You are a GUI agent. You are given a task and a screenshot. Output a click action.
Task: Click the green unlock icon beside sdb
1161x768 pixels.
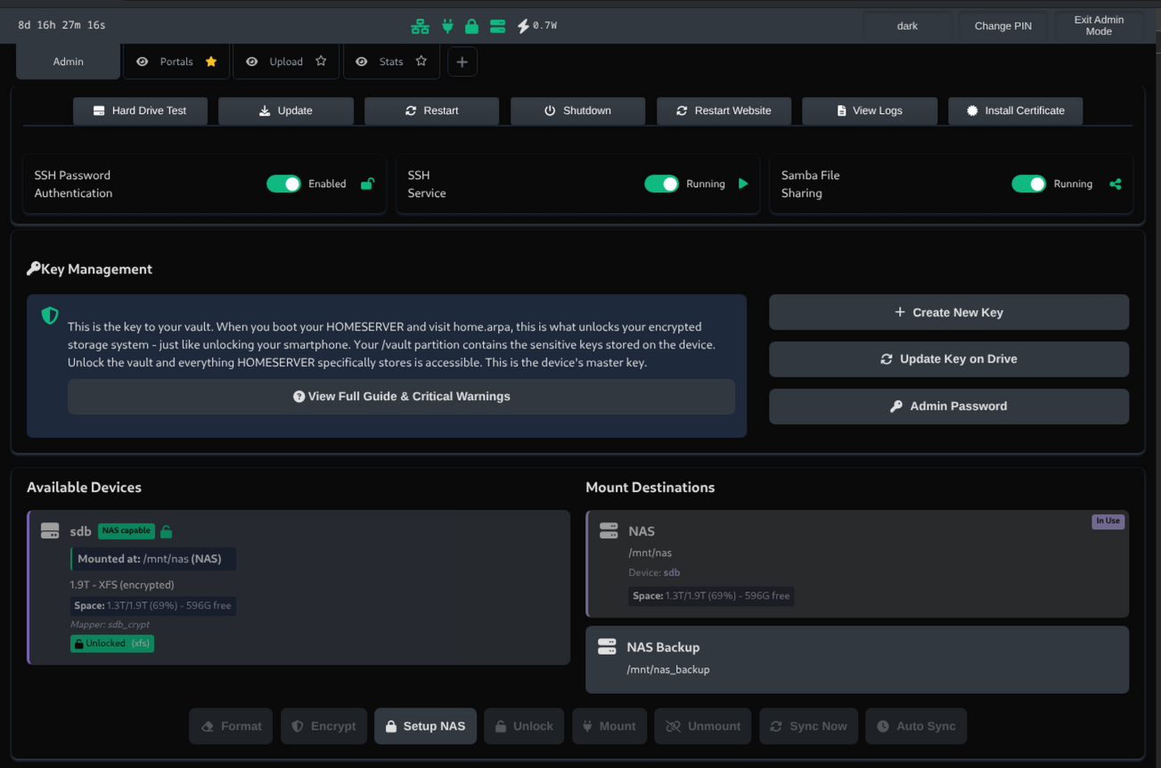[167, 531]
